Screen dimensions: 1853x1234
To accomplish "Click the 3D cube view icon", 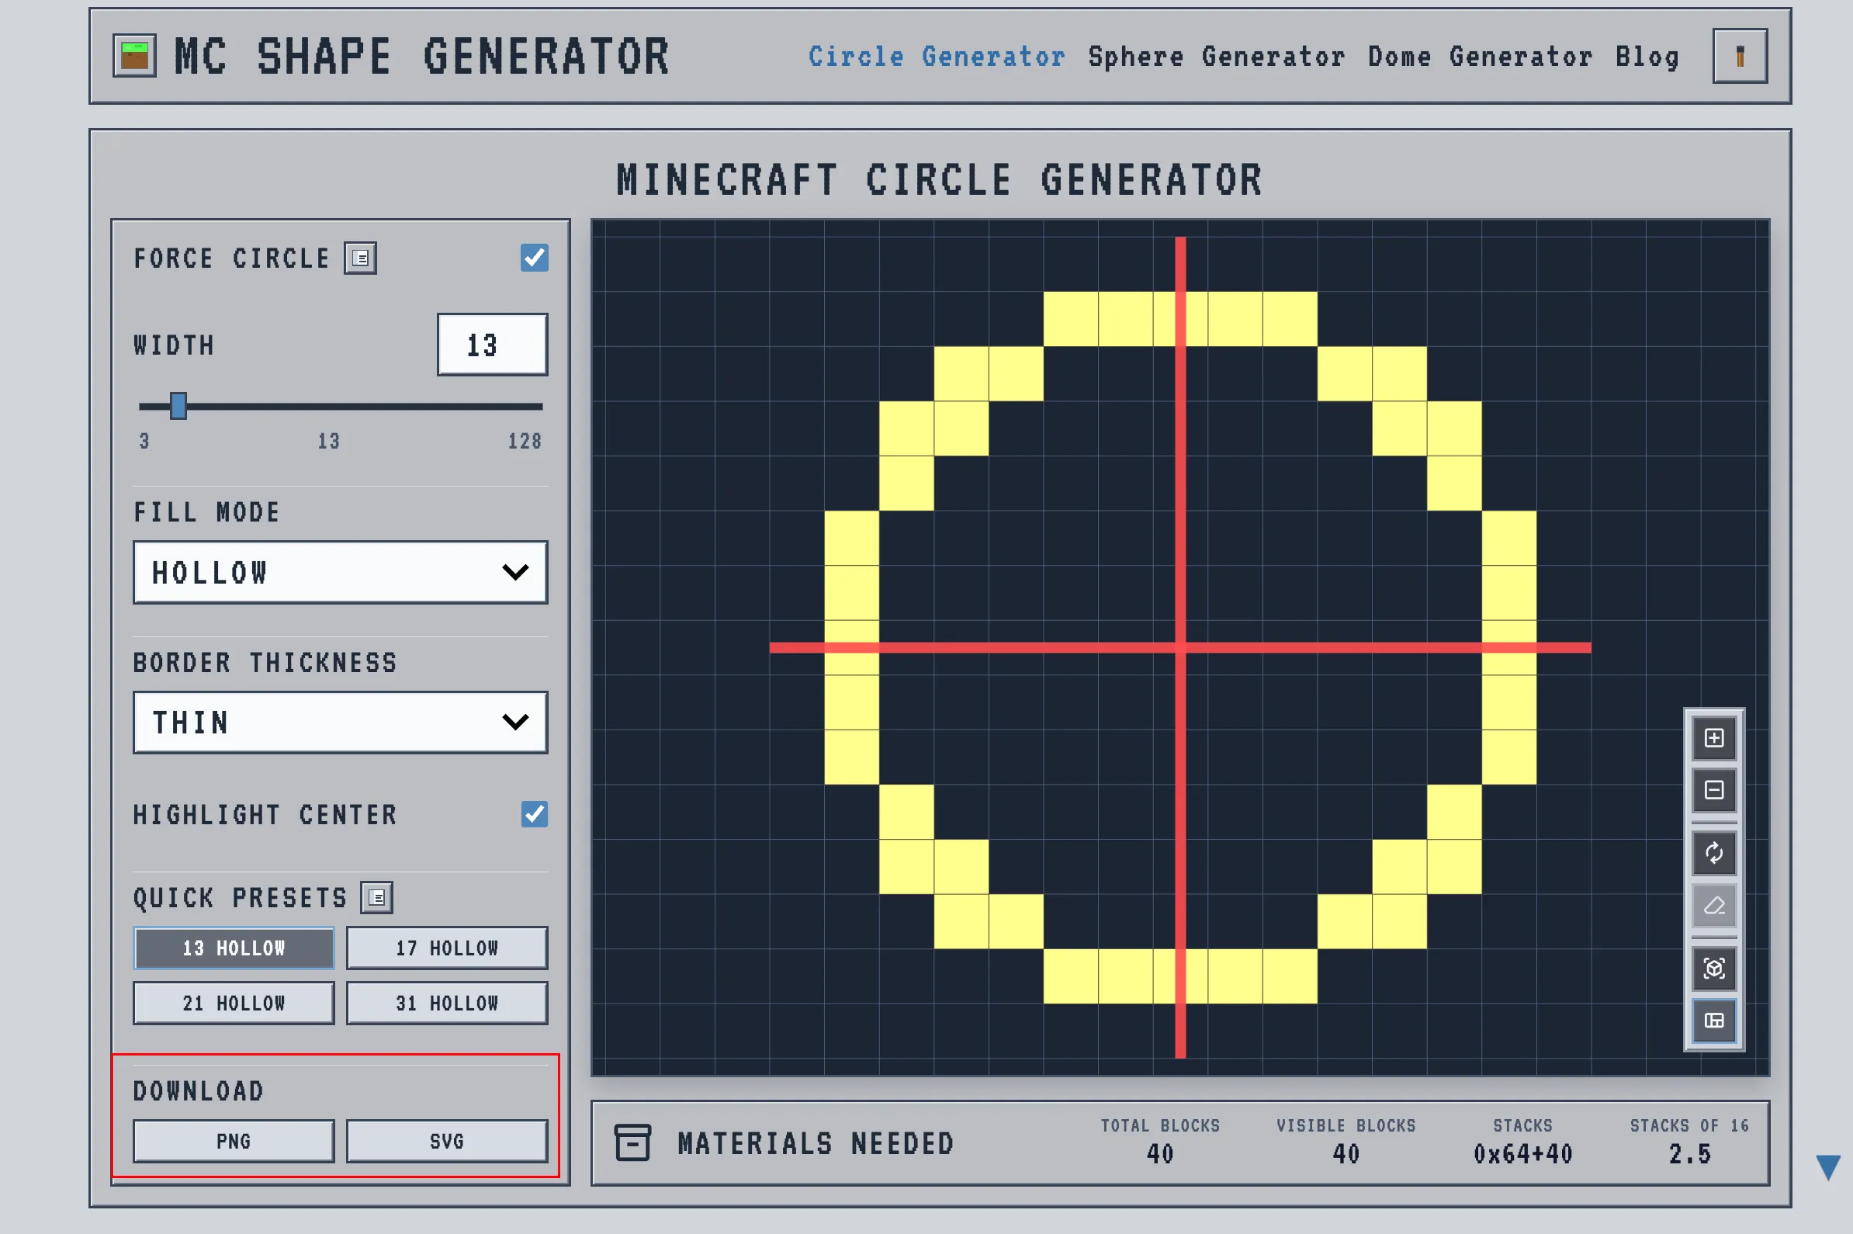I will (1714, 968).
